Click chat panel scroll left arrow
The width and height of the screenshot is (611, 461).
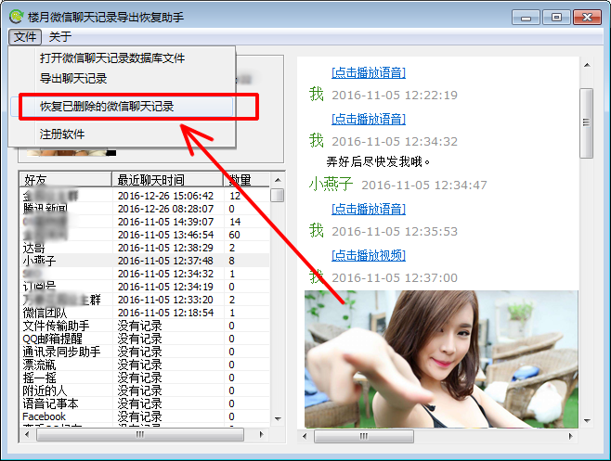tap(305, 436)
